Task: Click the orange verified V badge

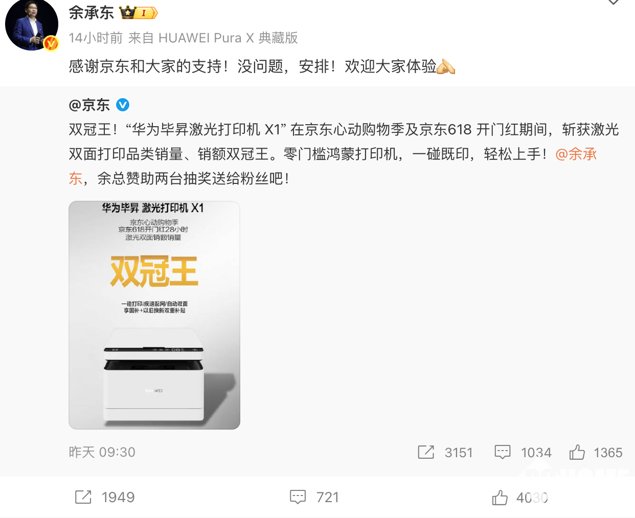Action: 51,44
